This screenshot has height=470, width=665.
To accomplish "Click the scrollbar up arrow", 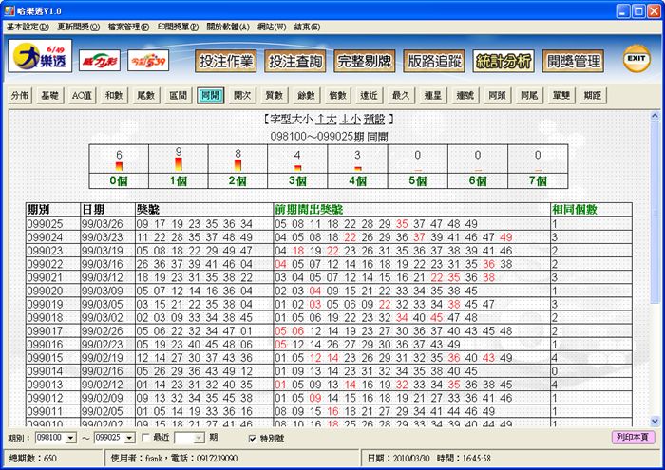I will 655,115.
